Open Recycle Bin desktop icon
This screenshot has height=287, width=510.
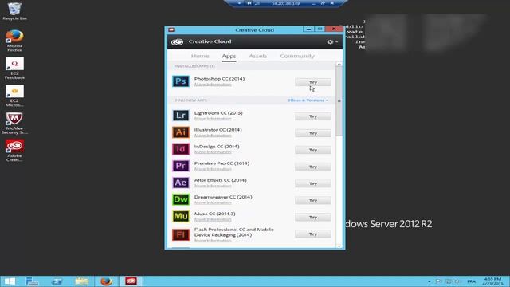(x=14, y=11)
